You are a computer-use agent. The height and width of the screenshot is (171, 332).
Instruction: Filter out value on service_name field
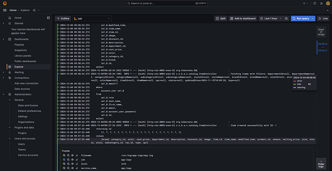[68, 168]
